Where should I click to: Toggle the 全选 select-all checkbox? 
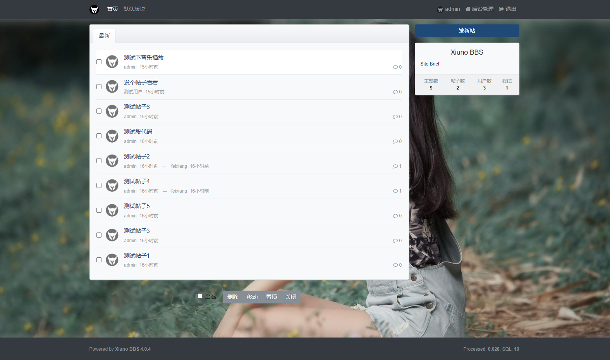(200, 296)
